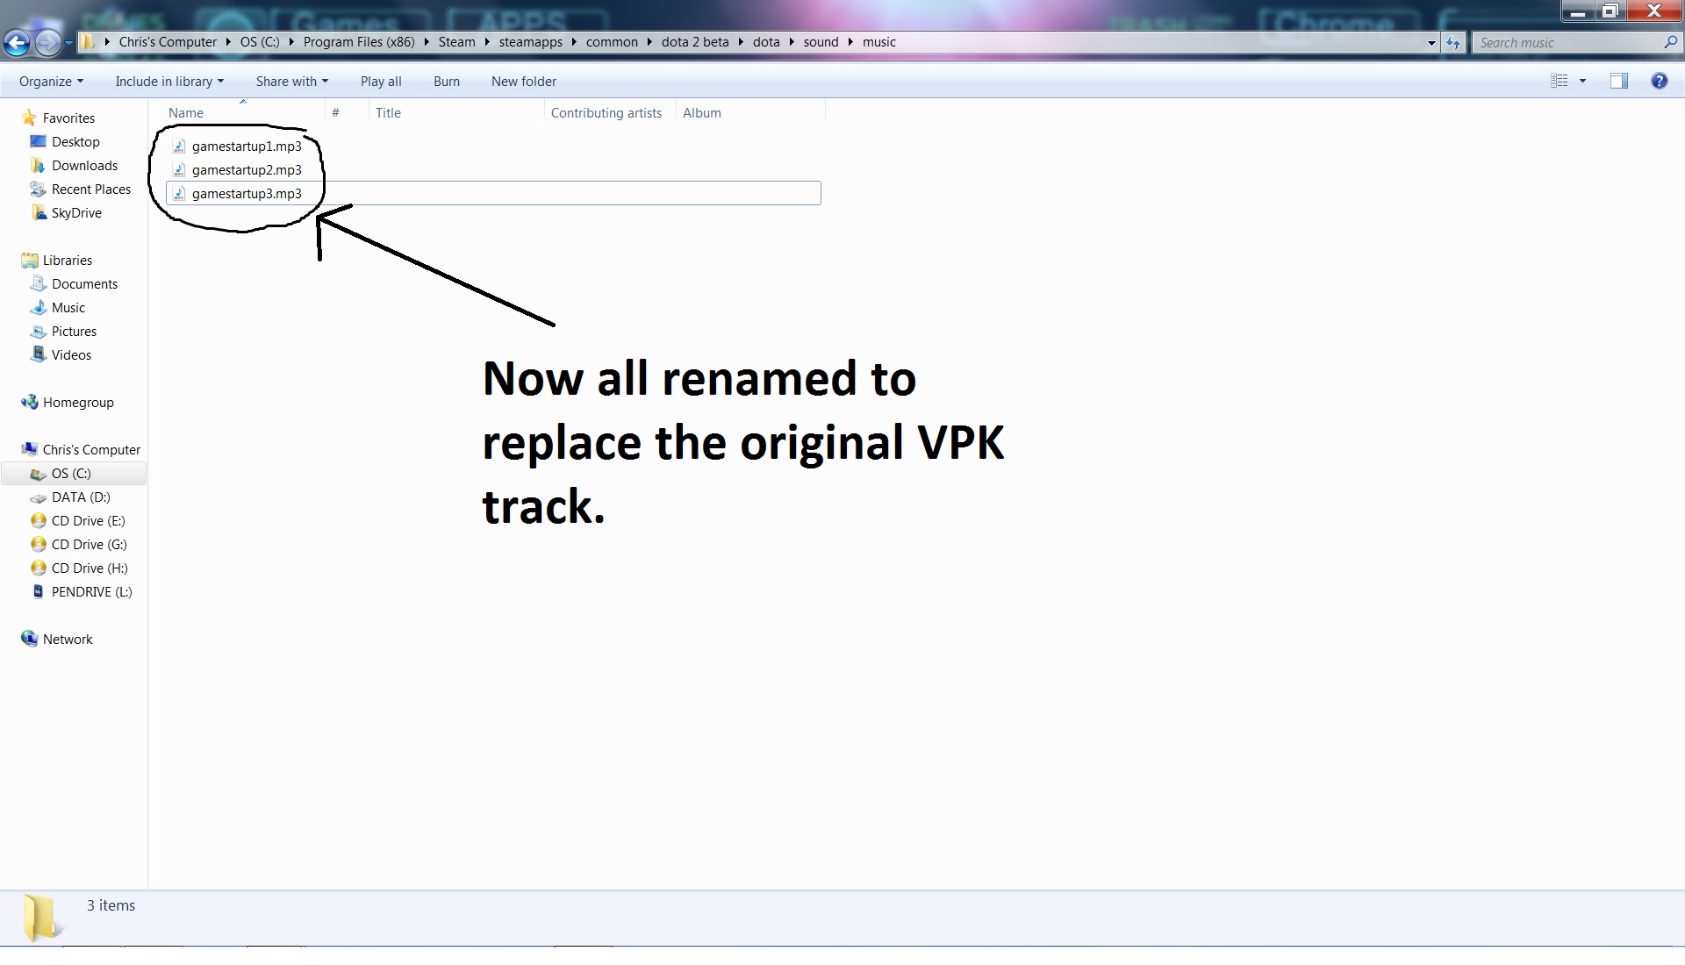Open the Help question mark icon
Screen dimensions: 1685x965
tap(1659, 81)
